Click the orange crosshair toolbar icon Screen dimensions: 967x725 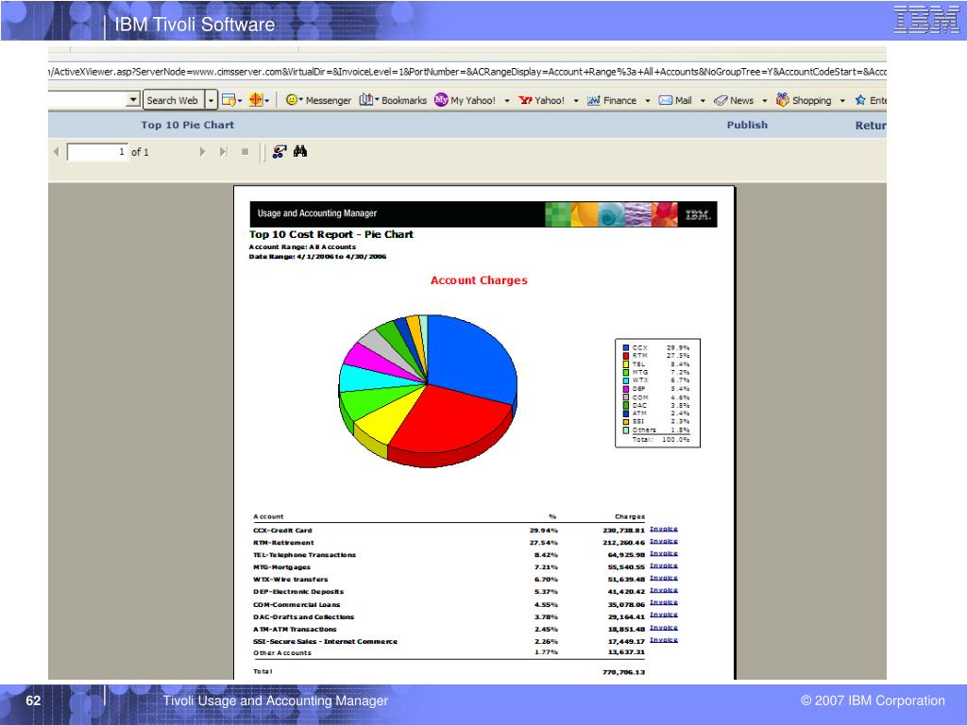255,99
